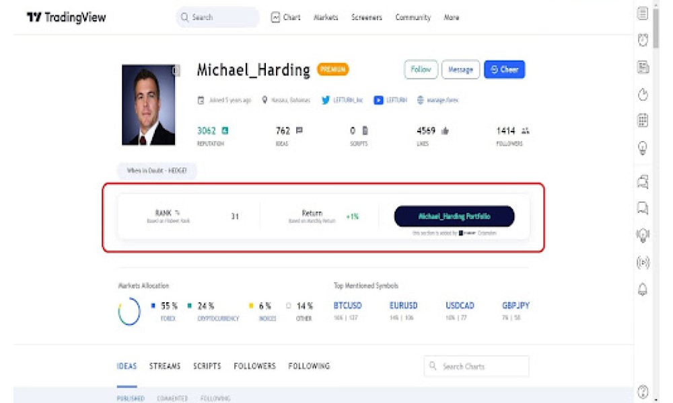Click the scripts document icon next to 0

click(x=365, y=130)
